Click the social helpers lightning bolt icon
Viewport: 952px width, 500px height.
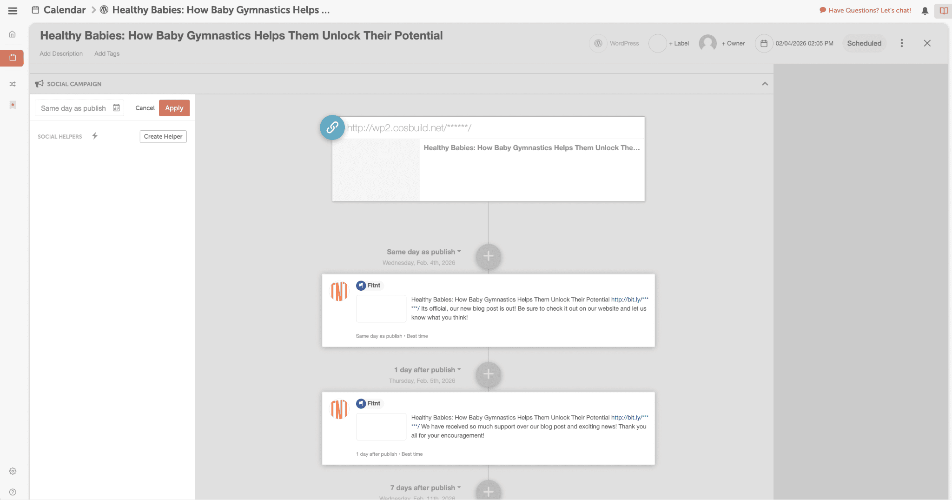tap(94, 136)
